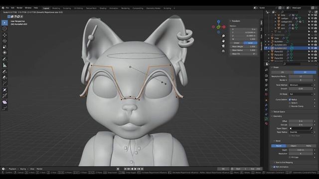Select the curve Draw tool
Image resolution: width=319 pixels, height=179 pixels.
click(4, 72)
